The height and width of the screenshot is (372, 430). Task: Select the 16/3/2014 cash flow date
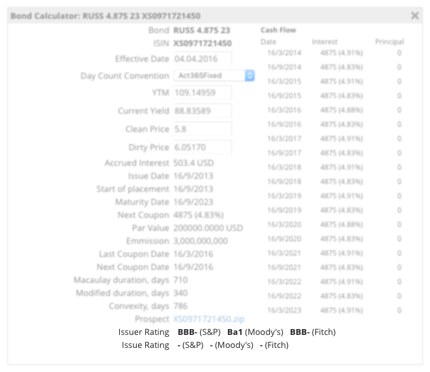[x=284, y=53]
